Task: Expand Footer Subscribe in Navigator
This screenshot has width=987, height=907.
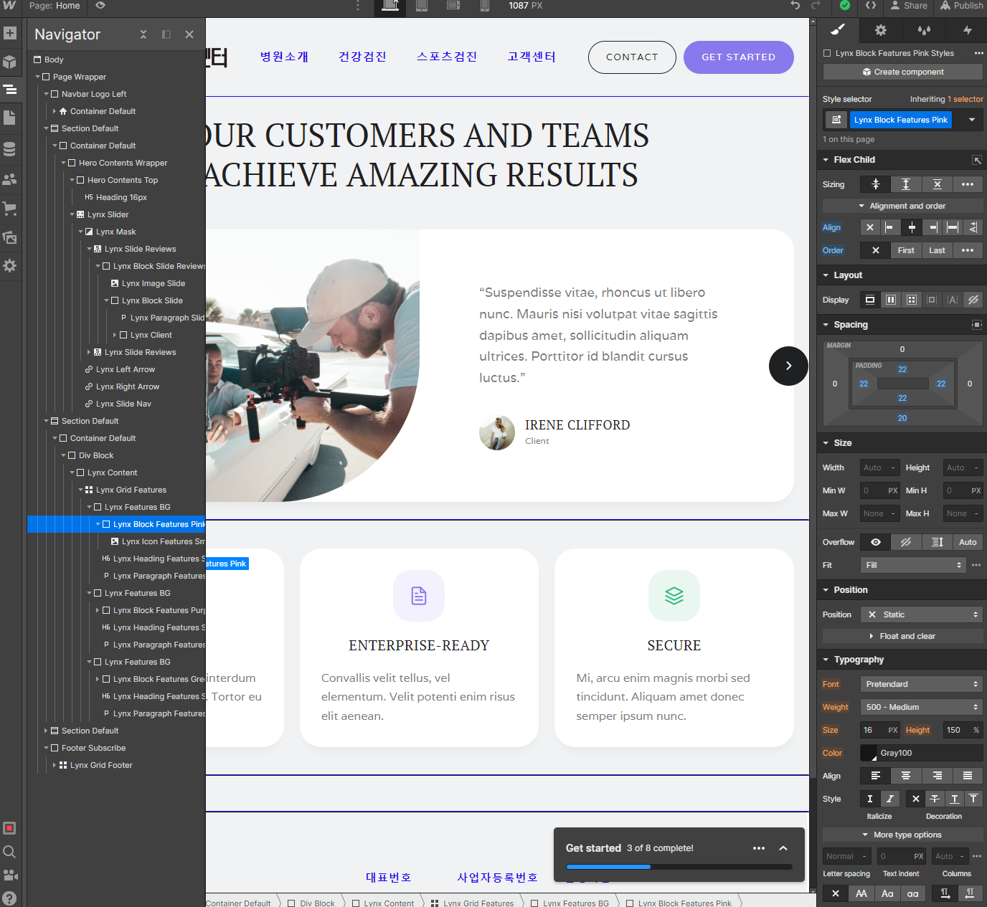Action: click(46, 748)
